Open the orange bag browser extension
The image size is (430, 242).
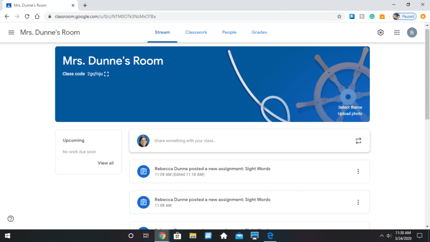(382, 16)
